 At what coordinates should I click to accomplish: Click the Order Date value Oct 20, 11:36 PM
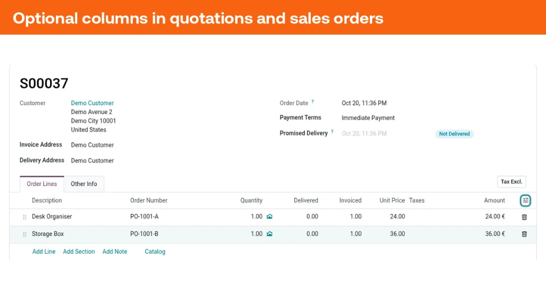pos(364,103)
